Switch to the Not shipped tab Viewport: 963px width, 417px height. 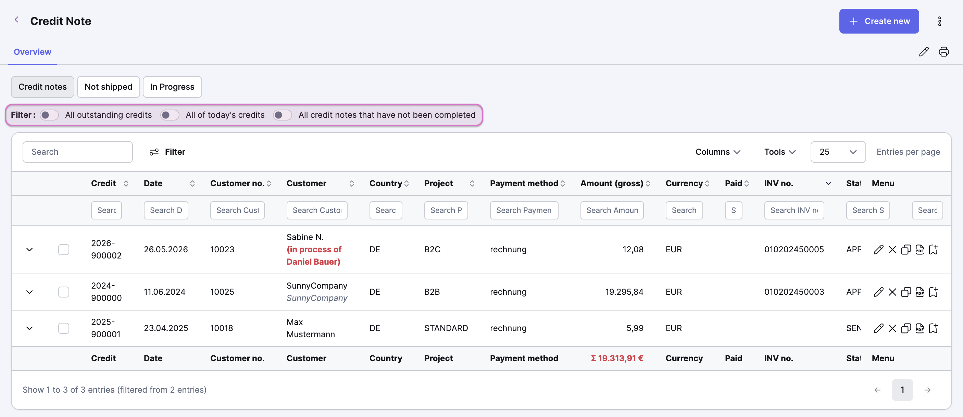tap(109, 87)
